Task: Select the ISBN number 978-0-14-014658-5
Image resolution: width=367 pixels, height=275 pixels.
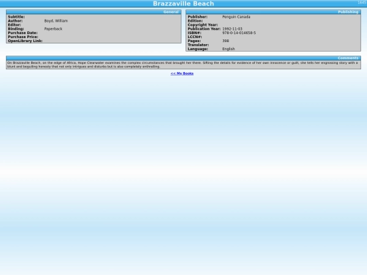Action: 239,33
